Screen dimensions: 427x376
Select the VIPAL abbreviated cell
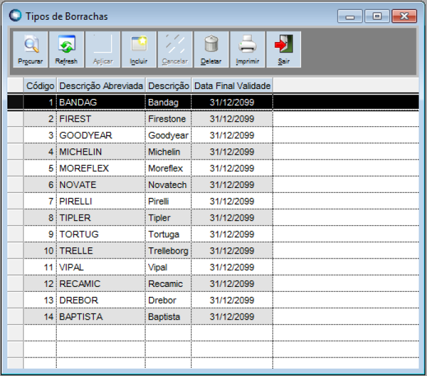pyautogui.click(x=101, y=267)
